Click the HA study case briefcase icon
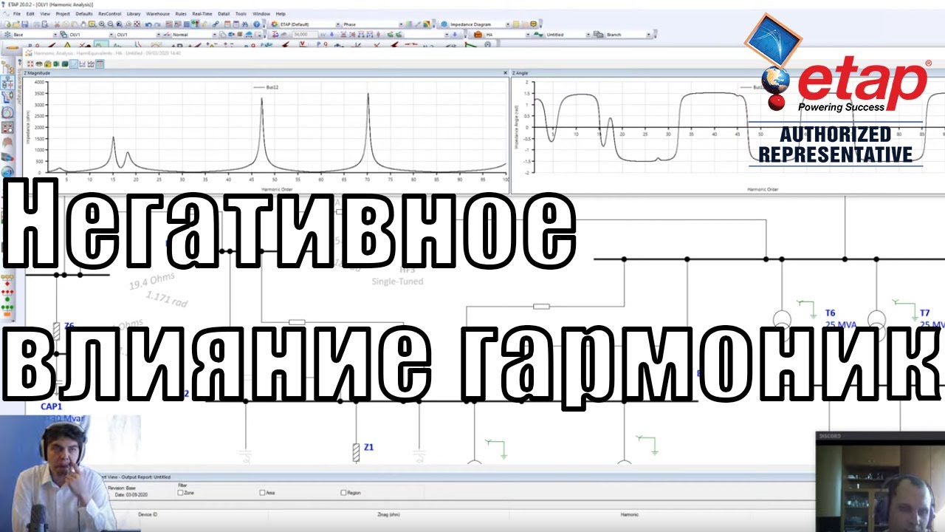The image size is (945, 532). pos(478,34)
